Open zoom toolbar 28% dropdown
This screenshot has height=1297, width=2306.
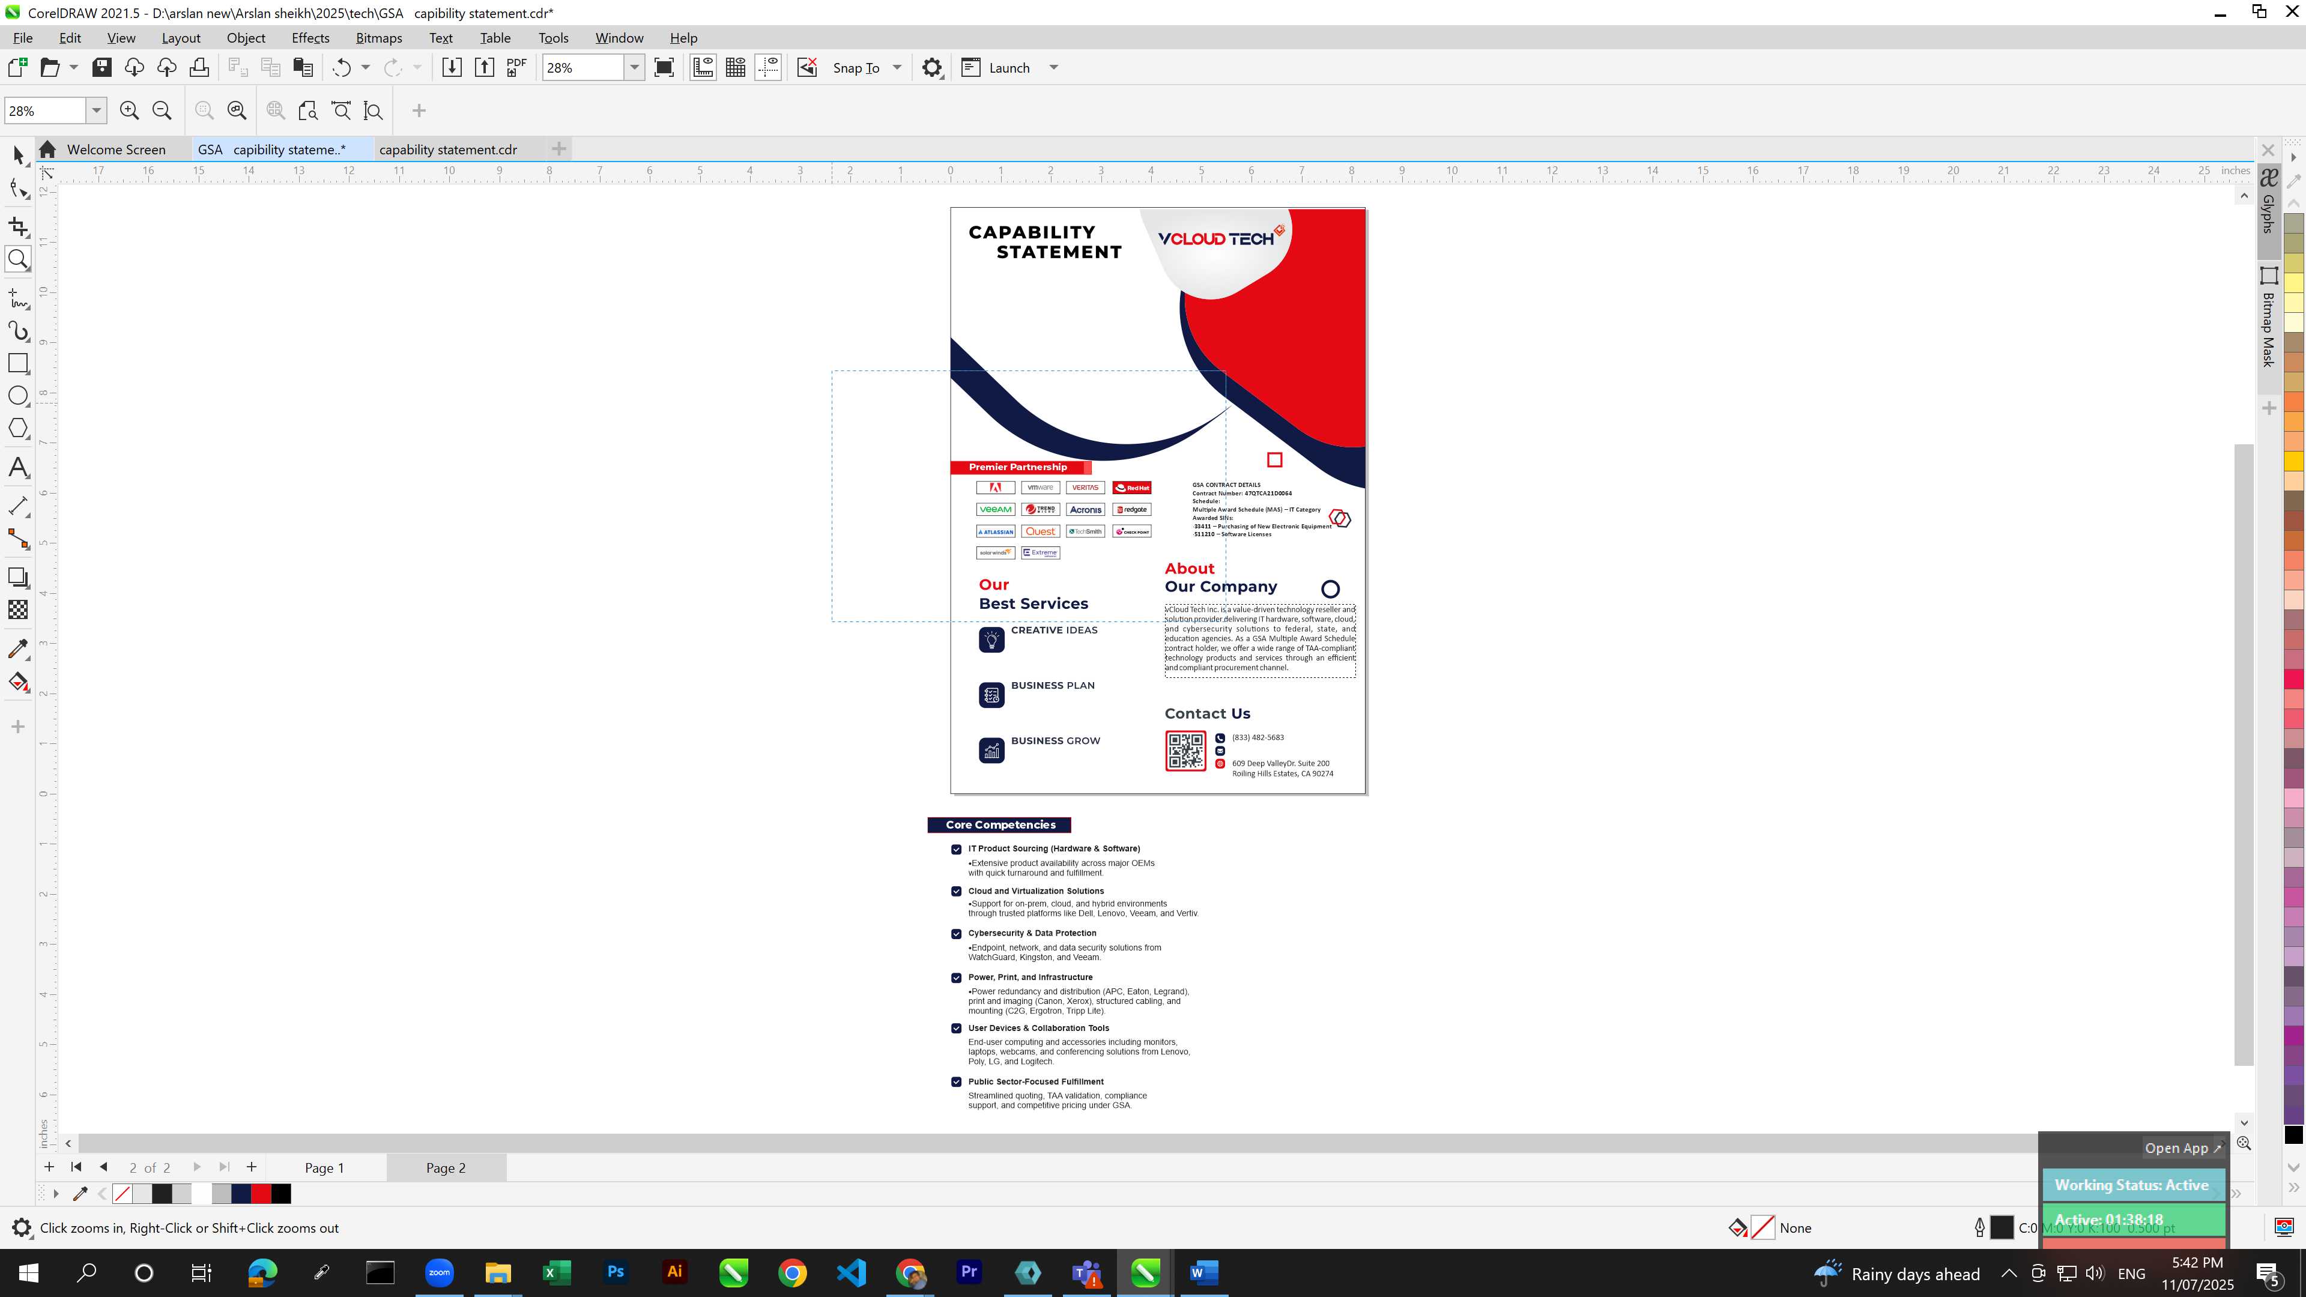pos(96,111)
